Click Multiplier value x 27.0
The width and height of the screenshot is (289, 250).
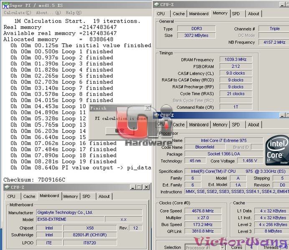pyautogui.click(x=203, y=217)
